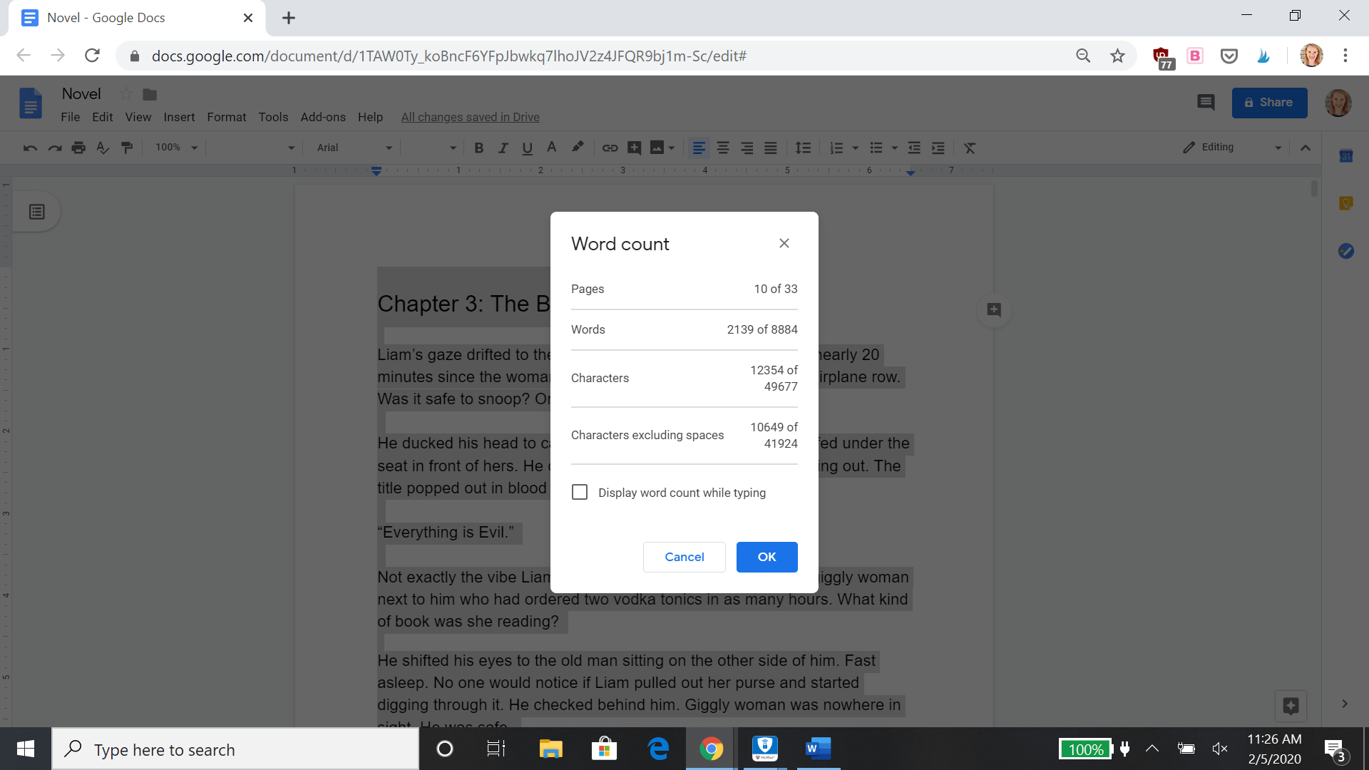Click the Underline formatting icon
The image size is (1369, 770).
click(526, 148)
